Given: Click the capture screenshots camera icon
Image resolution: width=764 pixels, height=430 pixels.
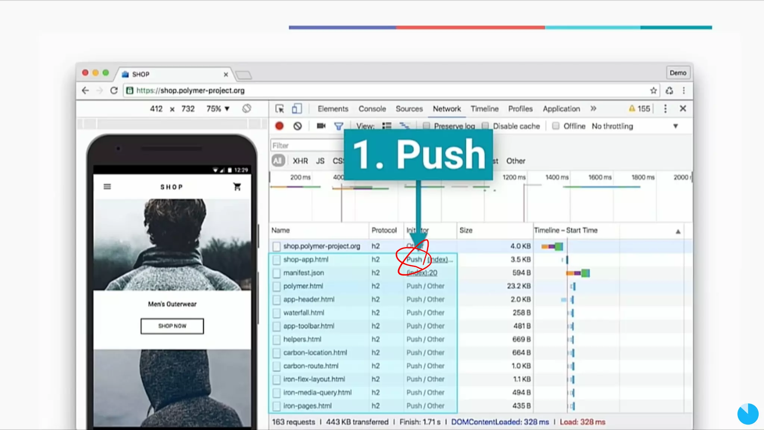Looking at the screenshot, I should [x=321, y=126].
